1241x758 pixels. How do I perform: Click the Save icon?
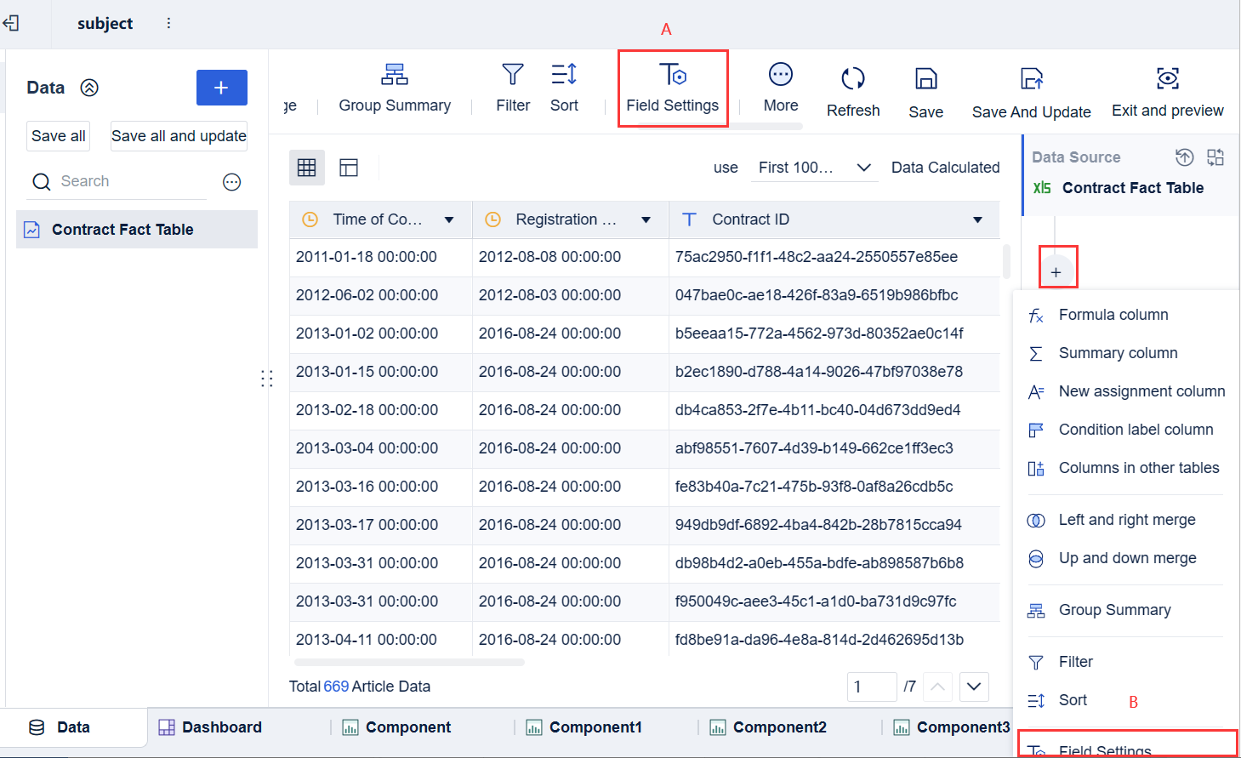point(925,88)
